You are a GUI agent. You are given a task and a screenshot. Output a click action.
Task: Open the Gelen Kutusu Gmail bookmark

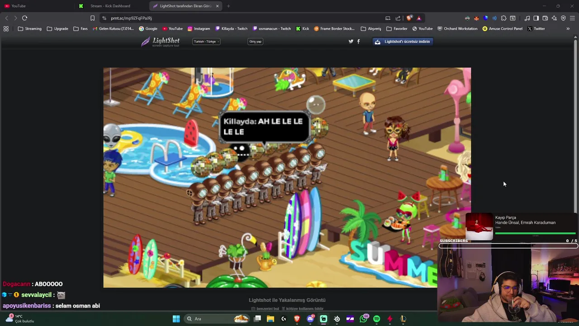113,29
